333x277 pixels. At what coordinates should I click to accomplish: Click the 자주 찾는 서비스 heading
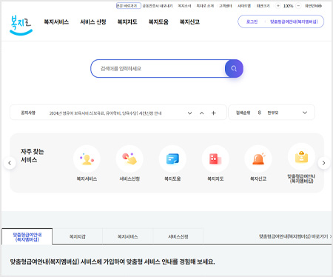pos(32,156)
